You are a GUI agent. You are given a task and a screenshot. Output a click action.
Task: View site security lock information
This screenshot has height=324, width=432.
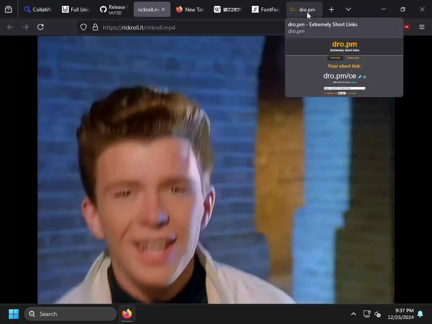coord(95,27)
